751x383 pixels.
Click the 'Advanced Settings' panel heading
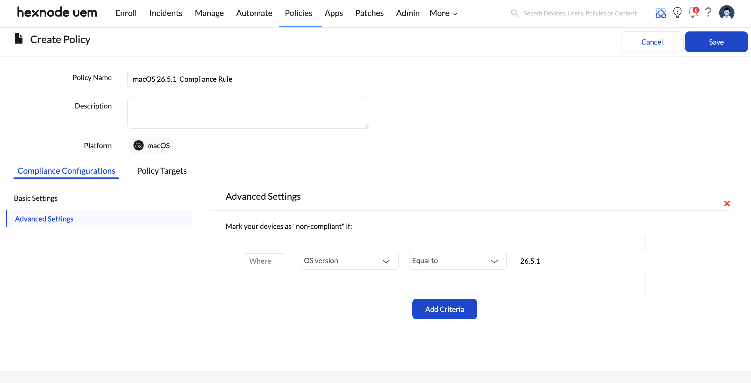[x=263, y=196]
